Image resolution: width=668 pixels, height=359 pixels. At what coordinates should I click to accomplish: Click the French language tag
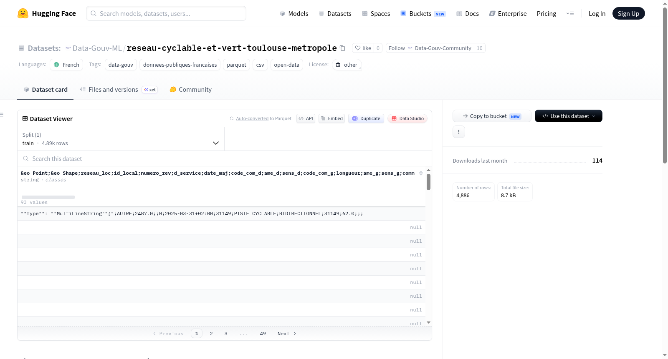point(66,65)
